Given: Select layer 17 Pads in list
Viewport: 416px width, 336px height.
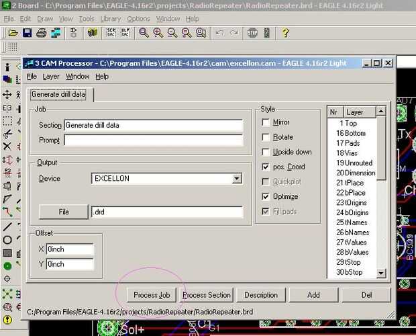Looking at the screenshot, I should point(352,143).
